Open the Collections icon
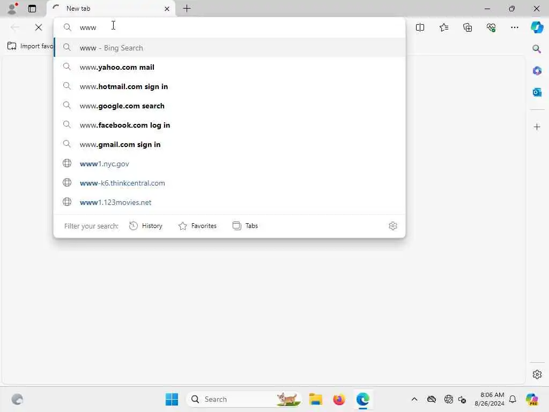549x412 pixels. [468, 27]
